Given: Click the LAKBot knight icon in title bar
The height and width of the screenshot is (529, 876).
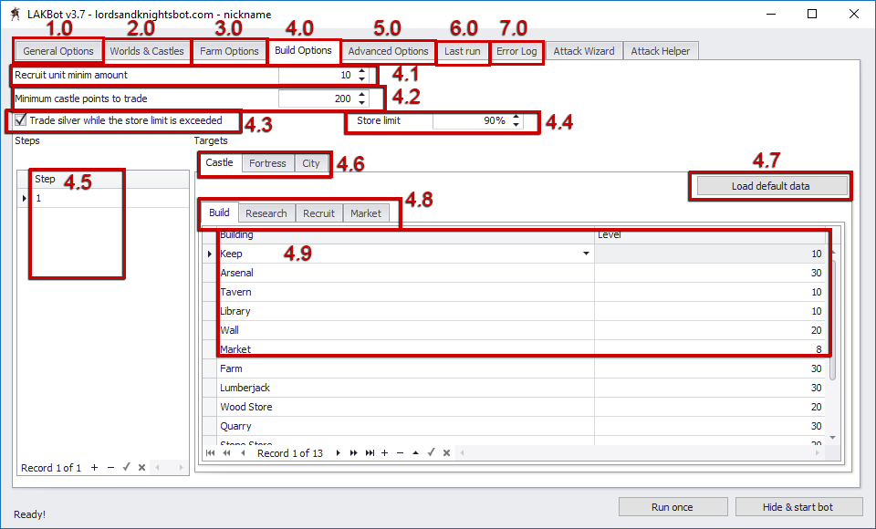Looking at the screenshot, I should pos(16,14).
